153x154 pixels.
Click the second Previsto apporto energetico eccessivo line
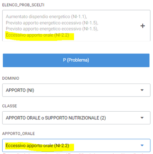click(x=52, y=29)
